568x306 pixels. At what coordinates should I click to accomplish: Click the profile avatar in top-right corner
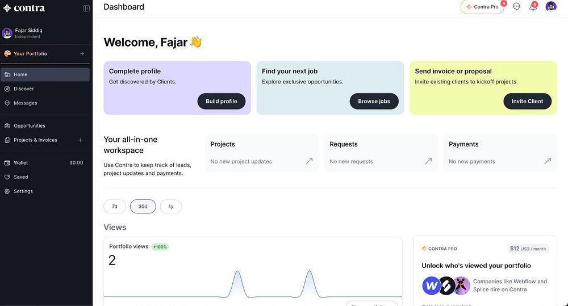(550, 6)
